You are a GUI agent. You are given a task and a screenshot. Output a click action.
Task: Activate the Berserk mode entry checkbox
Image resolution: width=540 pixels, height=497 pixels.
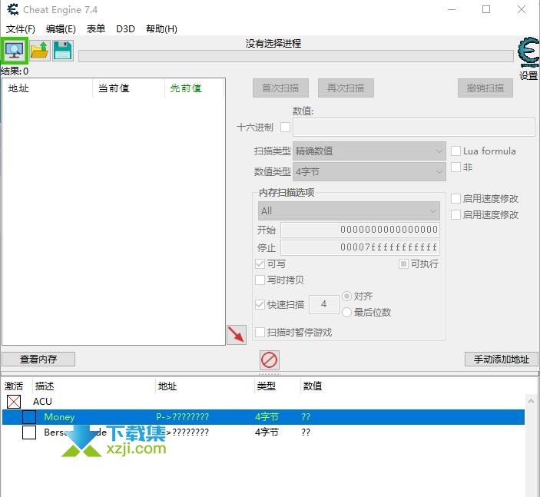[29, 432]
